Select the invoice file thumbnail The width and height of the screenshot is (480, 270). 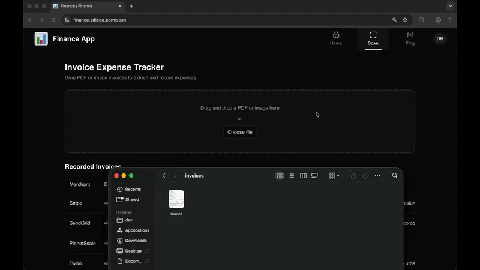(176, 199)
